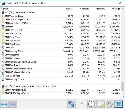
Task: Click the 1,305 RPM current fan value
Action: click(x=68, y=27)
